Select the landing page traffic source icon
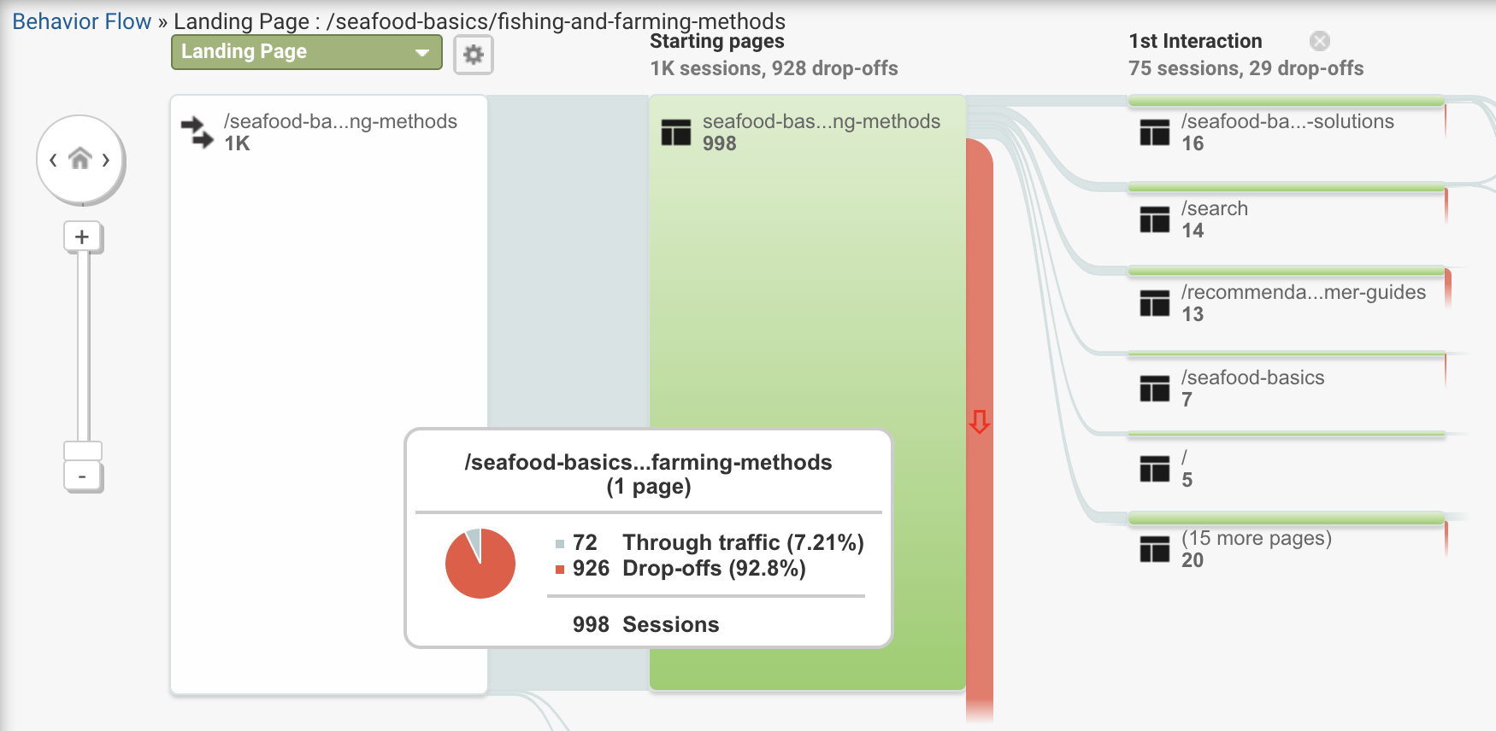Image resolution: width=1496 pixels, height=731 pixels. (197, 132)
